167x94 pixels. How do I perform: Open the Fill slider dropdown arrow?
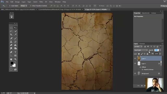click(x=160, y=54)
